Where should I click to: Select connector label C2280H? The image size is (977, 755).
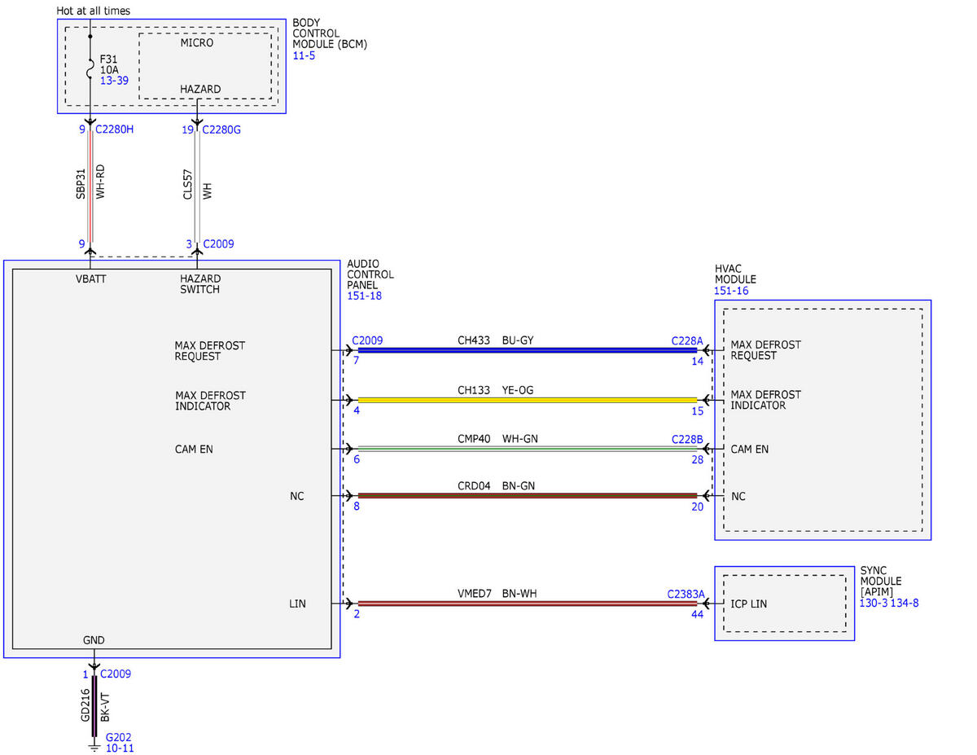coord(115,129)
